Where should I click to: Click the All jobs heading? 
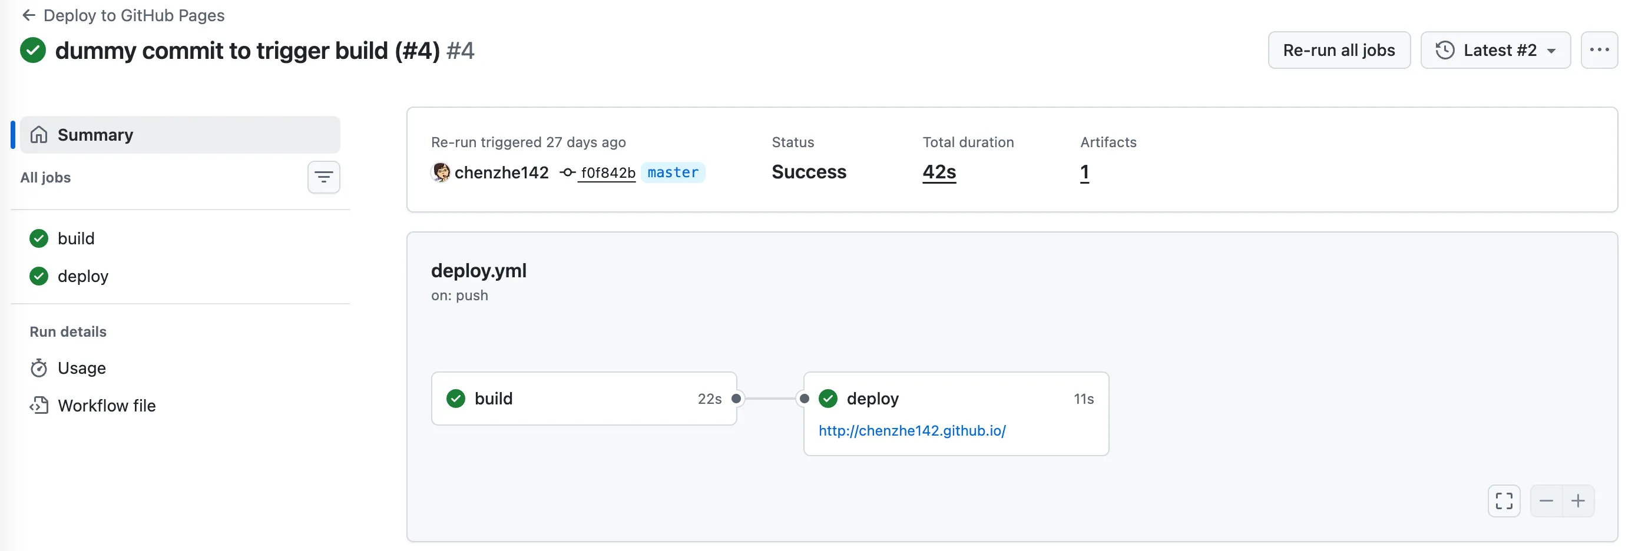(45, 178)
